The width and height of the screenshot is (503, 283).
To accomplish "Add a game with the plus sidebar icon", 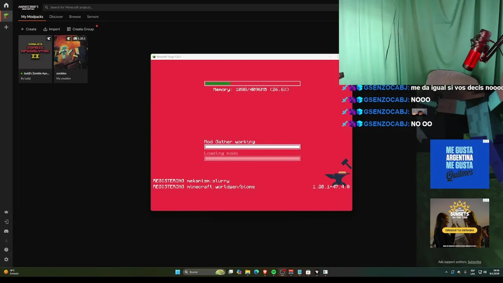I will (6, 27).
